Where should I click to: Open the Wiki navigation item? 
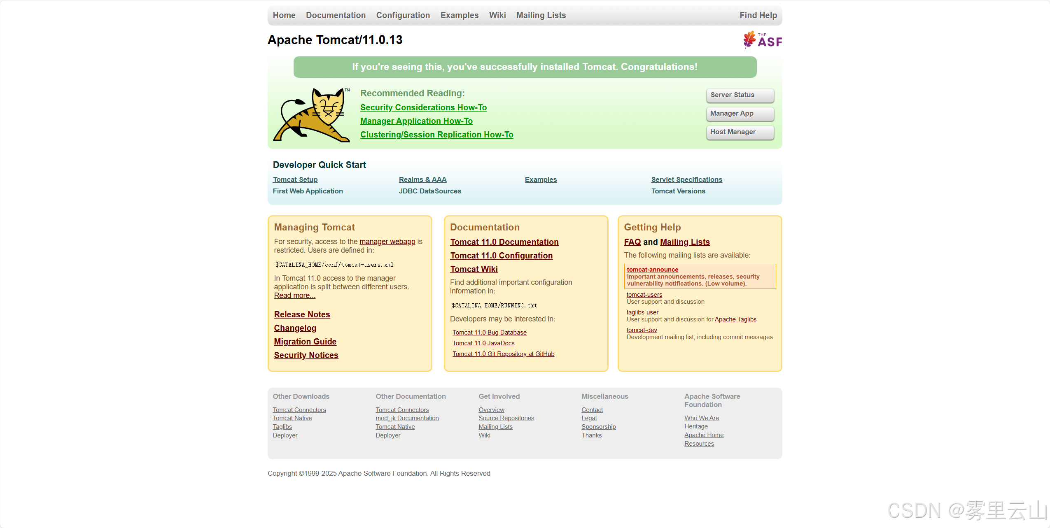click(497, 15)
